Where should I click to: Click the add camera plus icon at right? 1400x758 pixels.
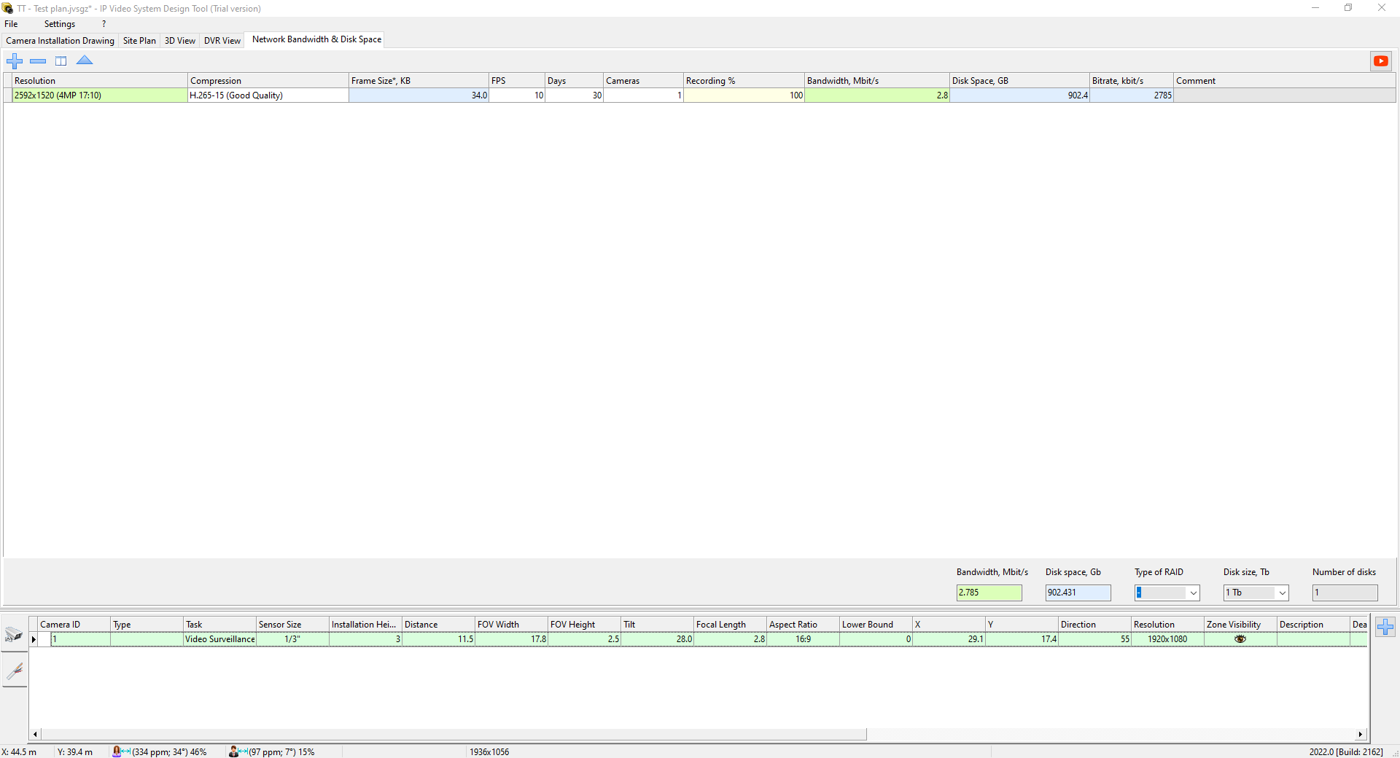point(1385,627)
